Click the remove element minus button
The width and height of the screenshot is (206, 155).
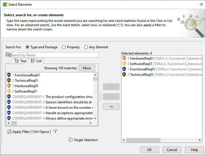pyautogui.click(x=111, y=97)
